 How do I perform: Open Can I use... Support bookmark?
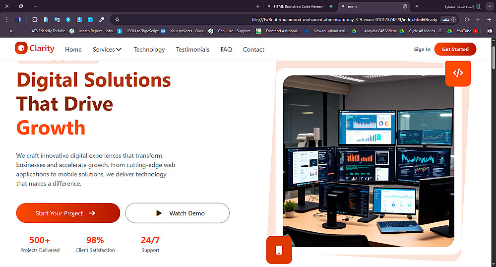(x=240, y=31)
